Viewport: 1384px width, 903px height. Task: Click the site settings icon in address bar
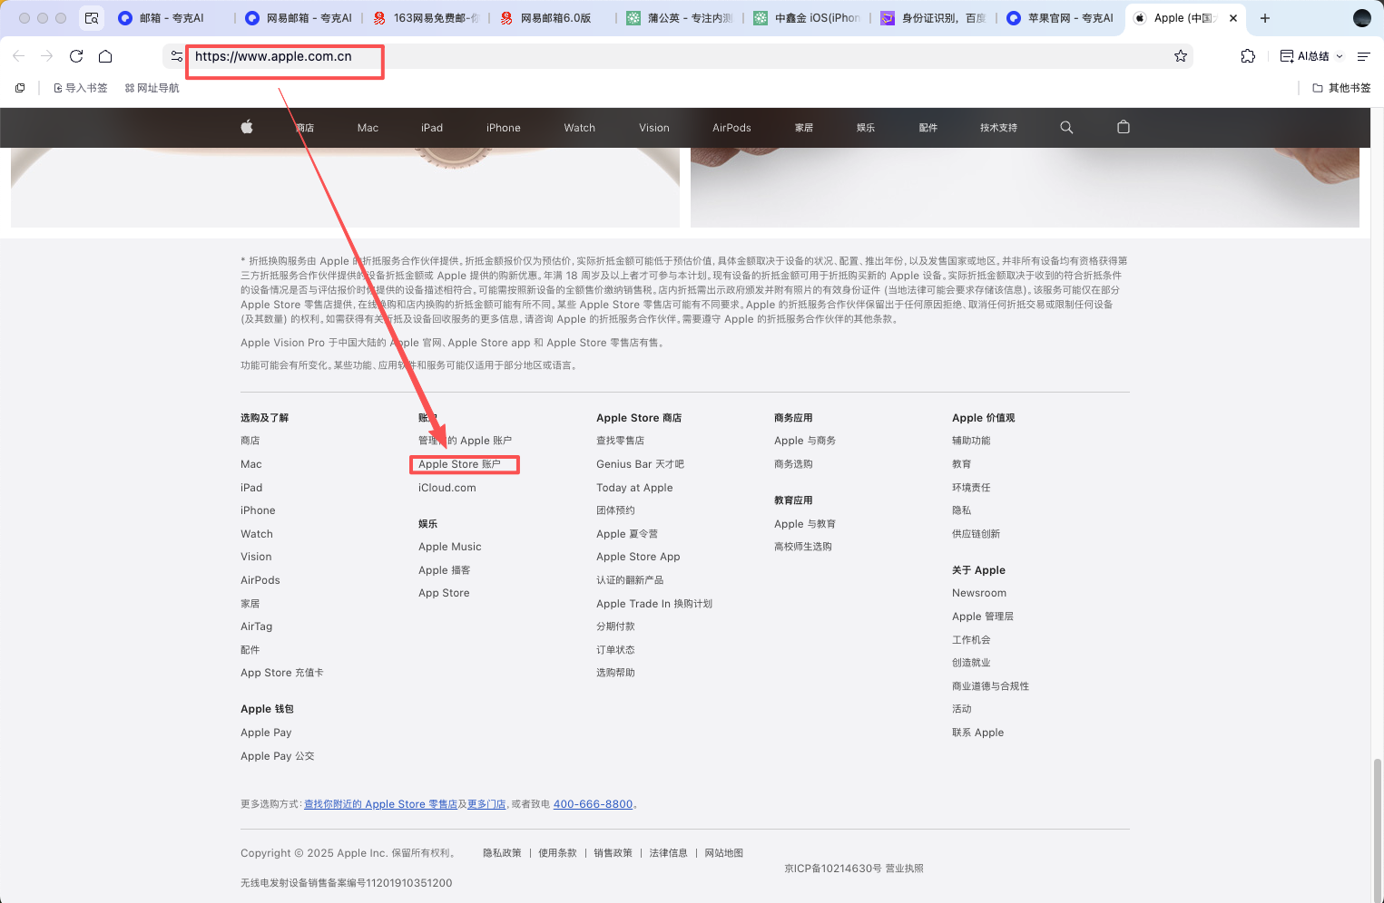point(177,56)
